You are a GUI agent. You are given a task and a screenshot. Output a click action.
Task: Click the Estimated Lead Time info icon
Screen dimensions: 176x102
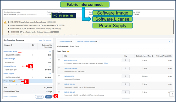tap(152, 56)
